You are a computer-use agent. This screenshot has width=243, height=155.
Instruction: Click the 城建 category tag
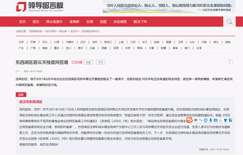point(88,62)
